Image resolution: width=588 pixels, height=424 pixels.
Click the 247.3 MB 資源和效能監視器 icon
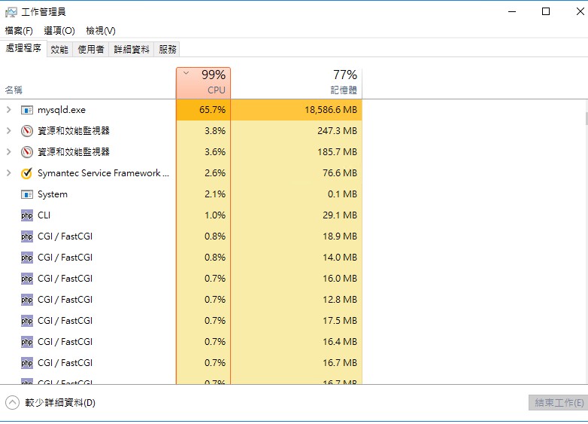[x=27, y=131]
